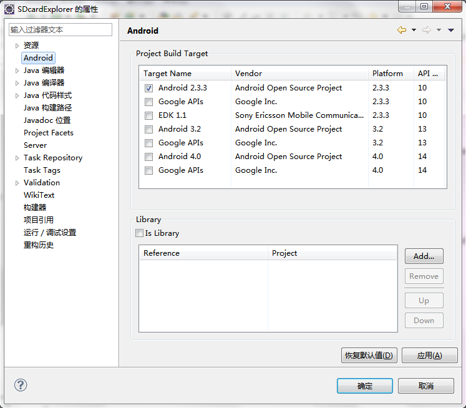This screenshot has height=408, width=466.
Task: Check Google APIs 3.2 platform checkbox
Action: (x=148, y=143)
